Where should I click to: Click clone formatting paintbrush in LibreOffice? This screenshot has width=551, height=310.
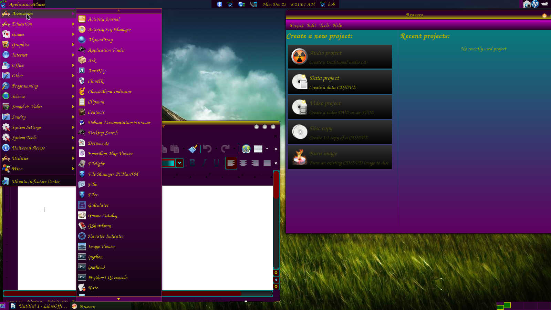pos(193,149)
